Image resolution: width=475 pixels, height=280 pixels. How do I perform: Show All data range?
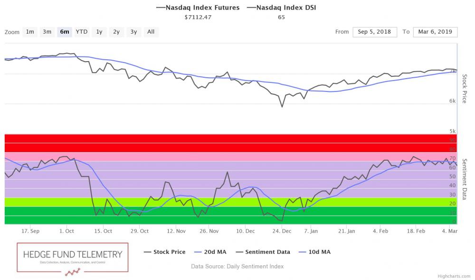(x=151, y=32)
